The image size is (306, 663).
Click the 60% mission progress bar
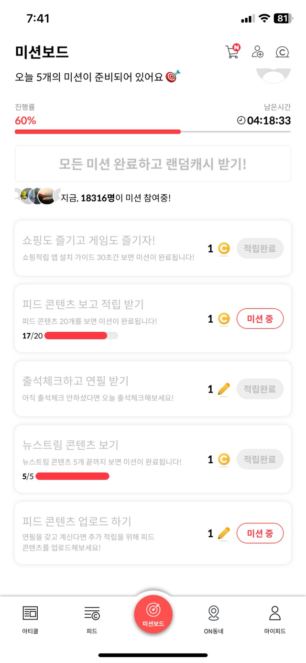[153, 131]
